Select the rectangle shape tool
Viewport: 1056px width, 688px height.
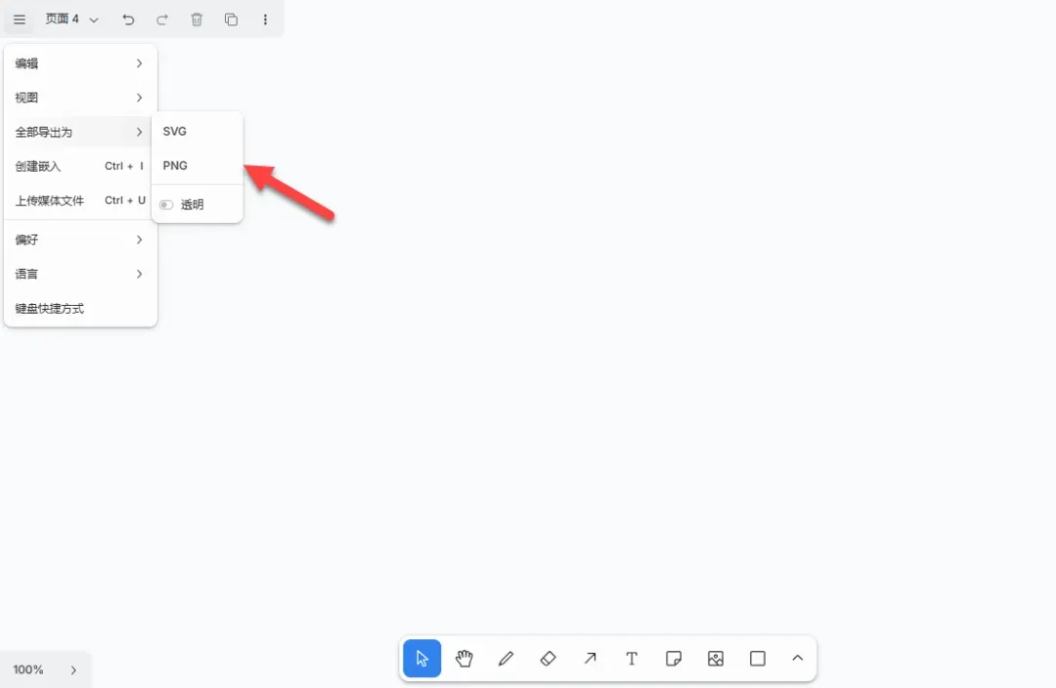point(758,659)
